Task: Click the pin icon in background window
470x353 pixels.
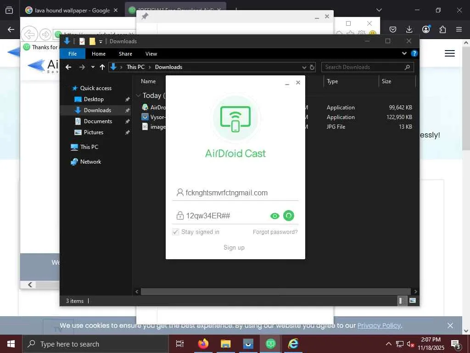Action: click(145, 17)
